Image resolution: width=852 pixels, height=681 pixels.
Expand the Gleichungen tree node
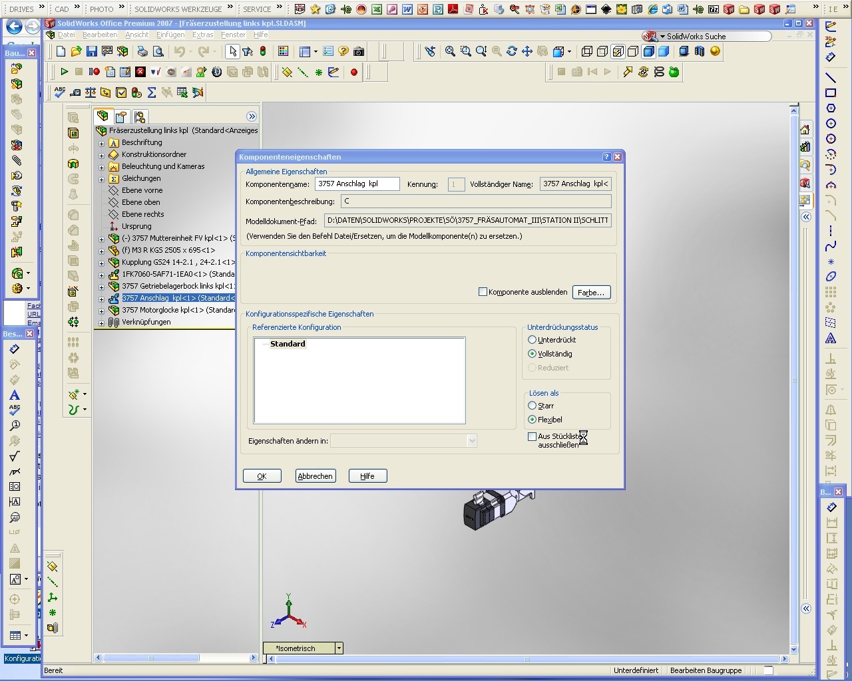101,179
